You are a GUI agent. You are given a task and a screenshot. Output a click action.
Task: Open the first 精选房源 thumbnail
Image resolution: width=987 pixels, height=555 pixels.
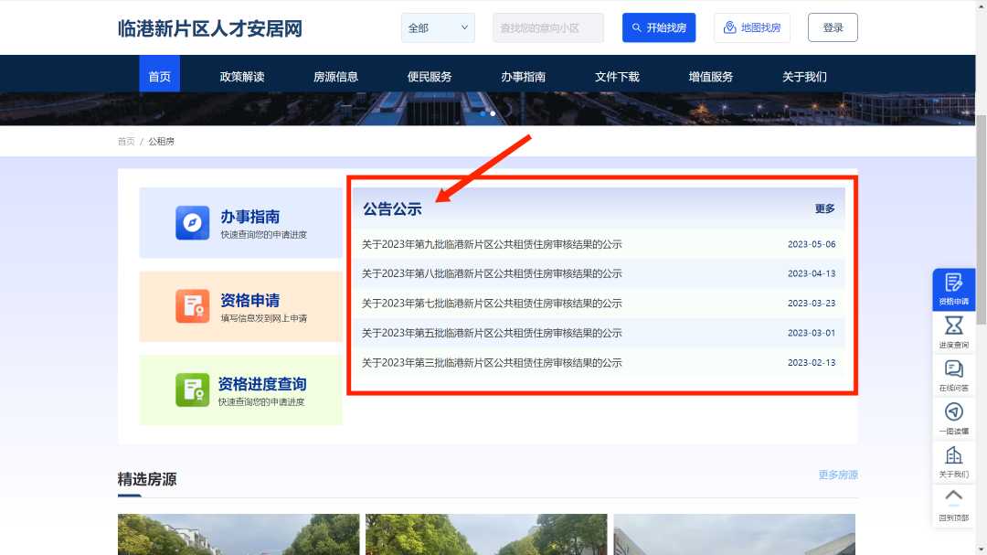(x=239, y=534)
